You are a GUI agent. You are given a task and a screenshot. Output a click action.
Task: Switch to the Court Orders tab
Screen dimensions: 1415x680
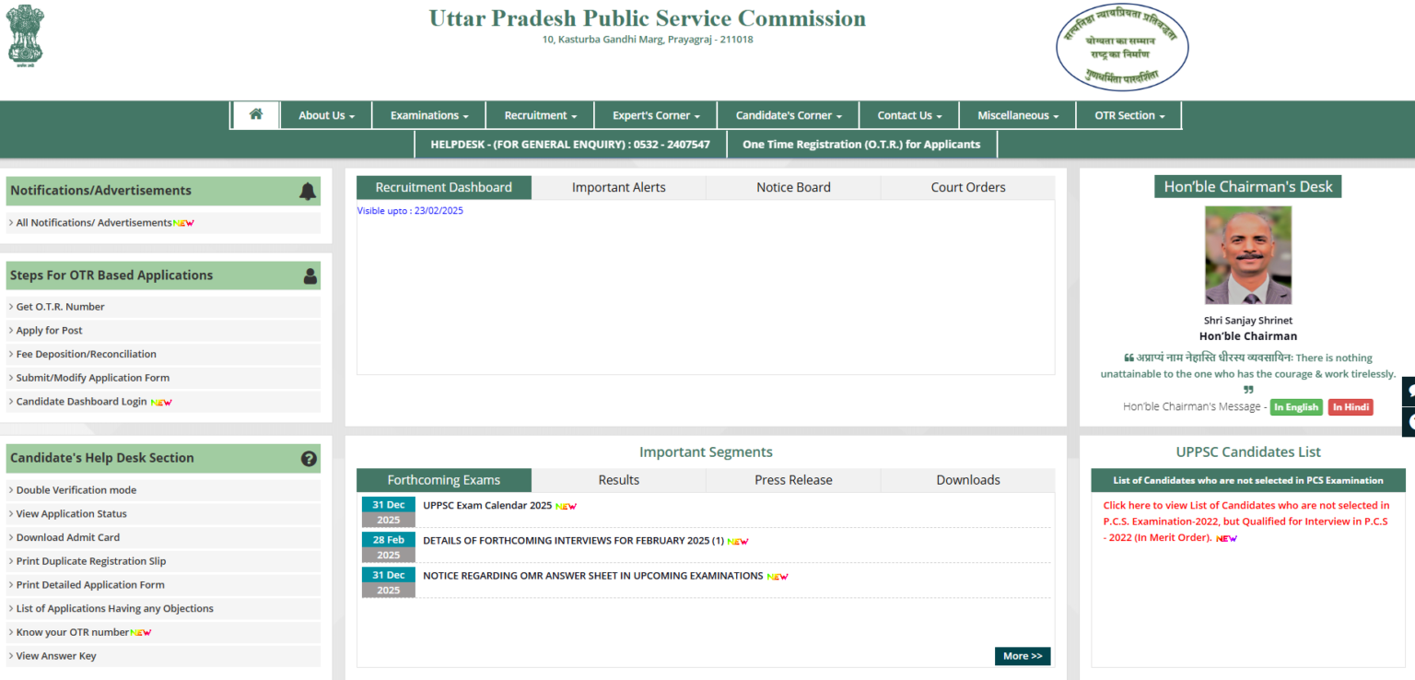point(968,187)
